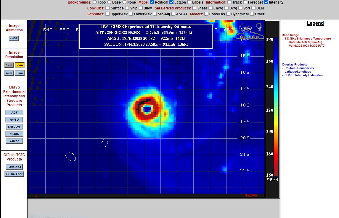Open the ADT intensity product
The width and height of the screenshot is (339, 218).
pyautogui.click(x=14, y=112)
